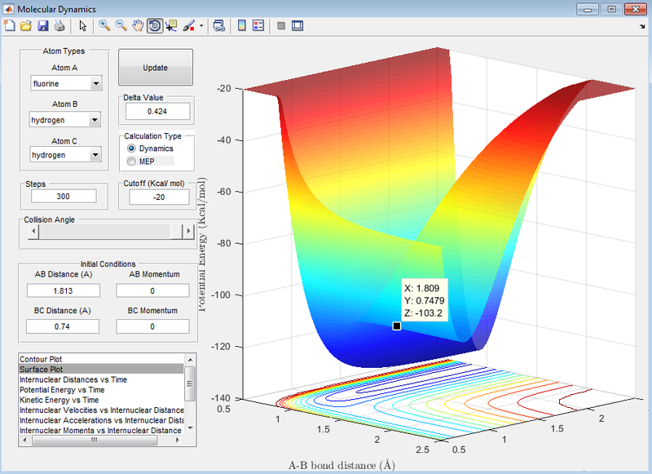Select the Zoom Out magnifier tool
This screenshot has width=652, height=474.
tap(121, 26)
